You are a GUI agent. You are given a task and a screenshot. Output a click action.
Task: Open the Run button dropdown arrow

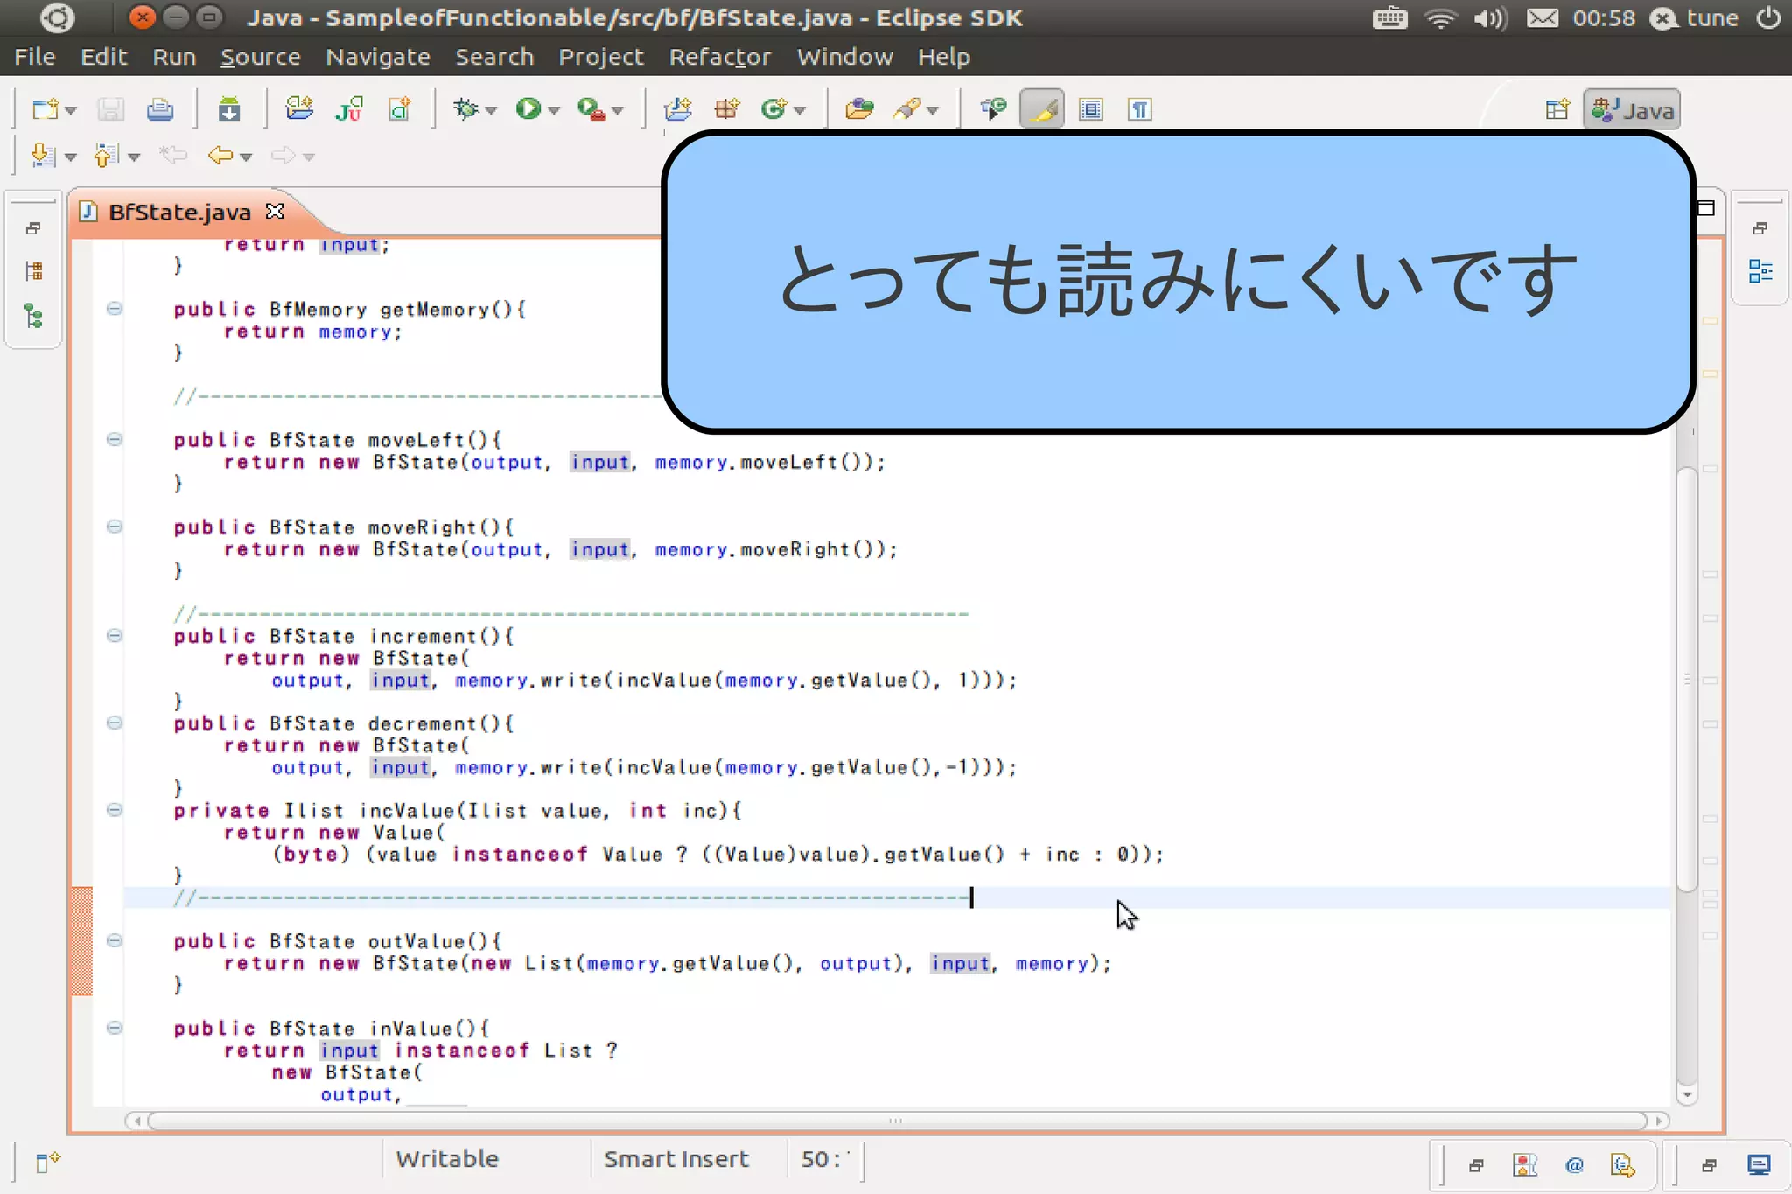(x=554, y=110)
